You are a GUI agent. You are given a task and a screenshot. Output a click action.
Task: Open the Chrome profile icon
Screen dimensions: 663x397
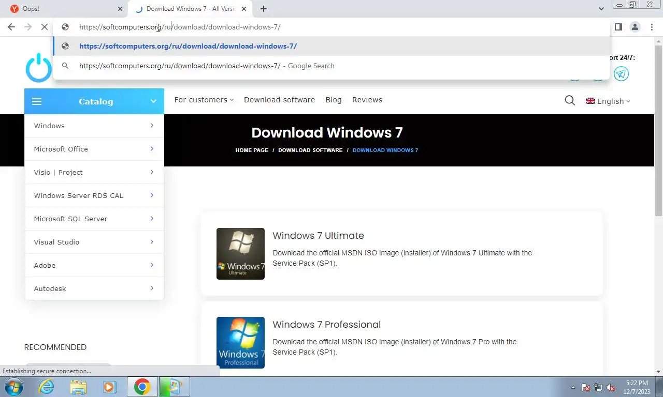click(635, 27)
